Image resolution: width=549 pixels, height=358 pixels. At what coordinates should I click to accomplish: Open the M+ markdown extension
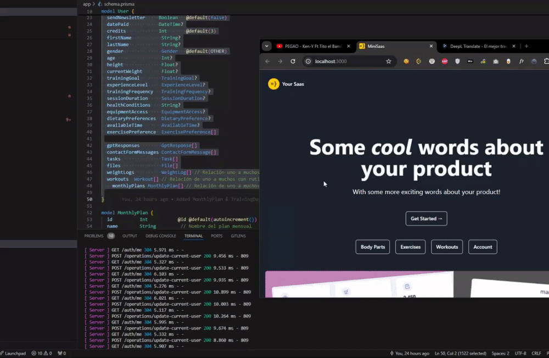click(x=470, y=61)
